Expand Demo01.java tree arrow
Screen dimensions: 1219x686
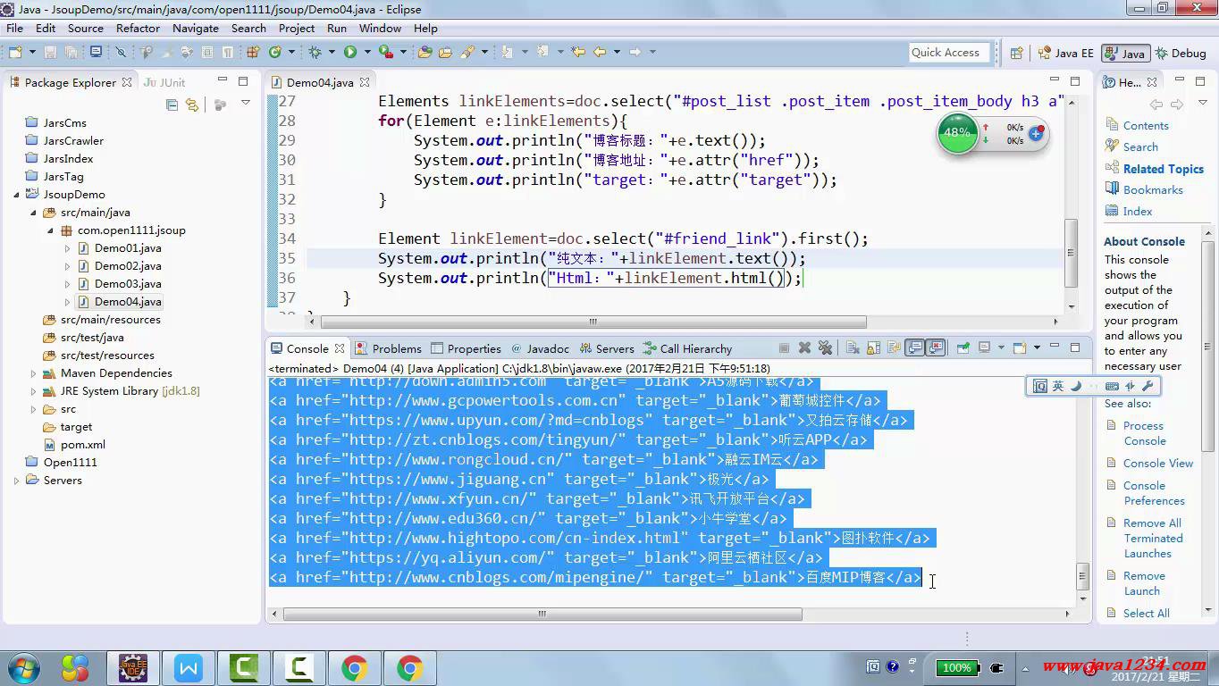(67, 248)
